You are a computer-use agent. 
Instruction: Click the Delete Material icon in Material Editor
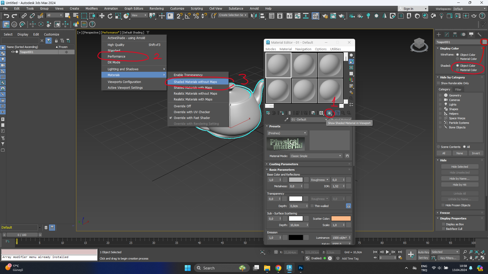[x=289, y=113]
